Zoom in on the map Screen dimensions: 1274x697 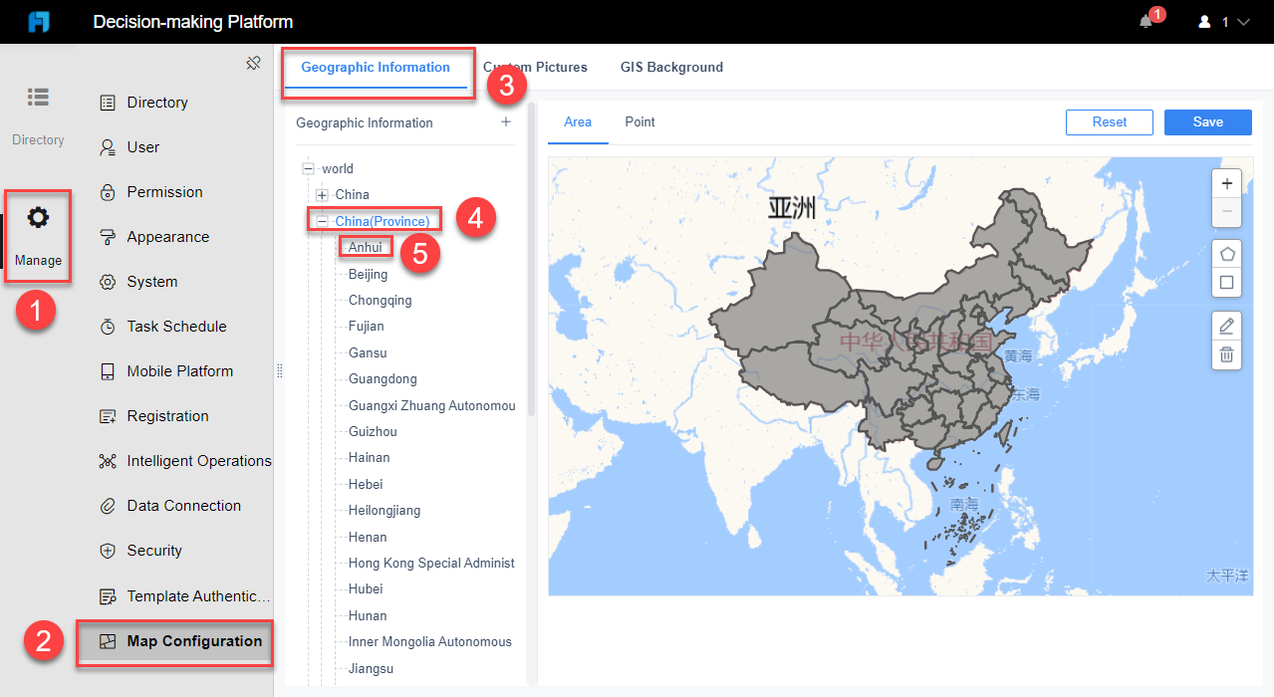click(1226, 183)
